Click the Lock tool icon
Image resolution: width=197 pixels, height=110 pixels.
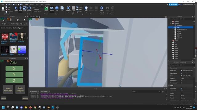77,9
